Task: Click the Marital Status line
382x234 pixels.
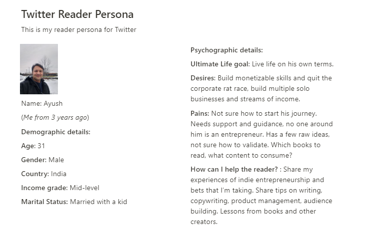Action: coord(74,202)
